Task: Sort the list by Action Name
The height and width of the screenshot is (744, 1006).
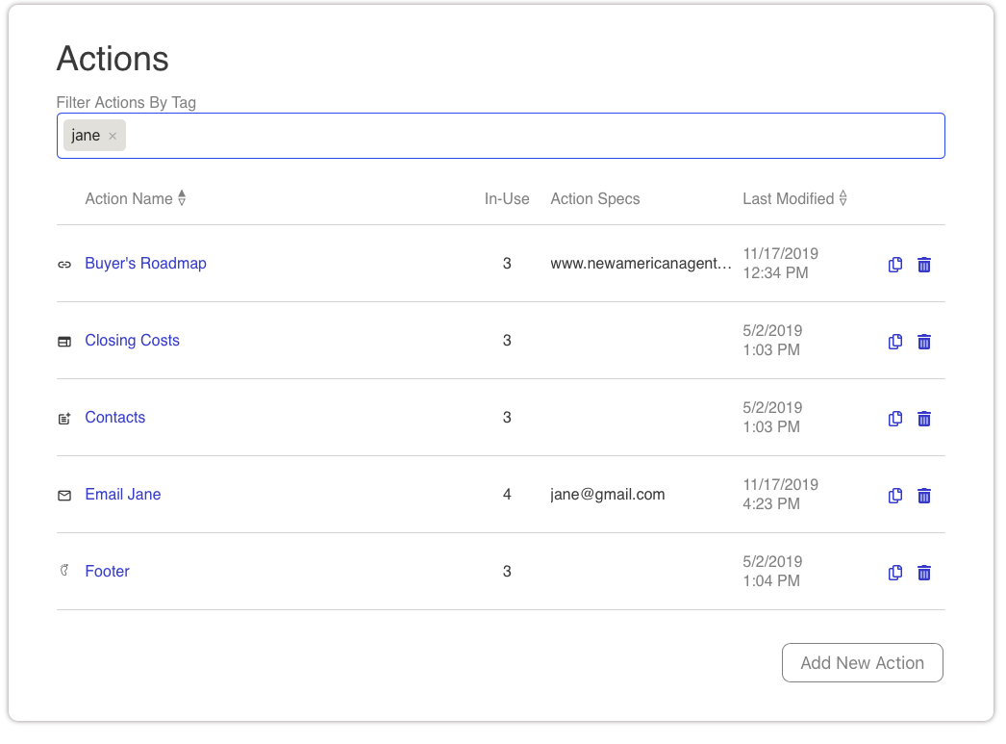Action: point(182,198)
